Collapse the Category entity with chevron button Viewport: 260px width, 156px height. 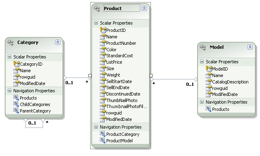point(58,42)
